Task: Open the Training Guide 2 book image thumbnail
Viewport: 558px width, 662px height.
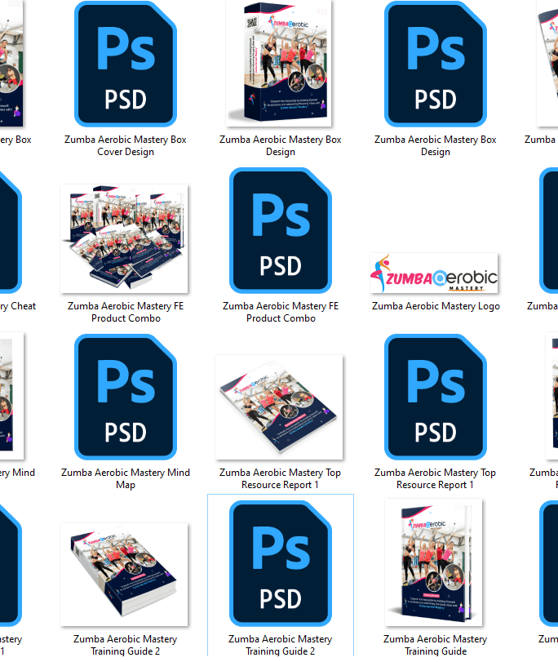Action: click(x=124, y=575)
